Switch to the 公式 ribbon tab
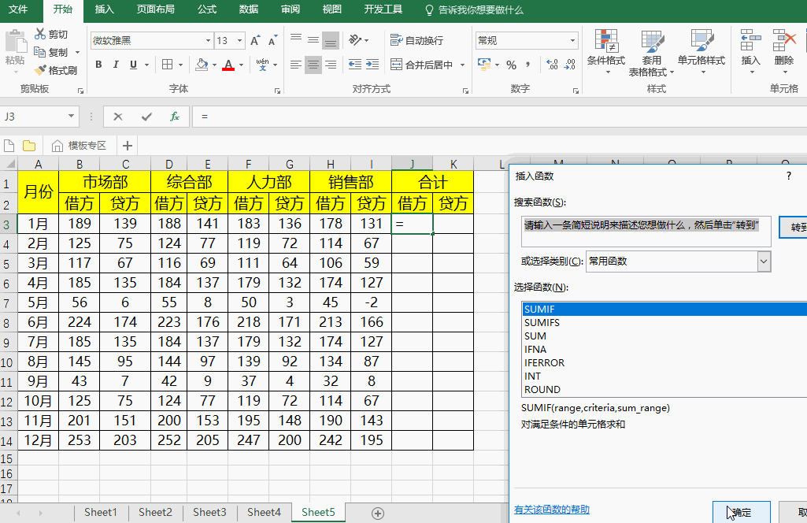This screenshot has height=523, width=807. click(x=206, y=9)
